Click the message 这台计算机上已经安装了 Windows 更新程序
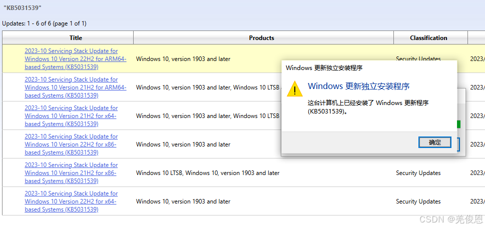485x228 pixels. [368, 107]
